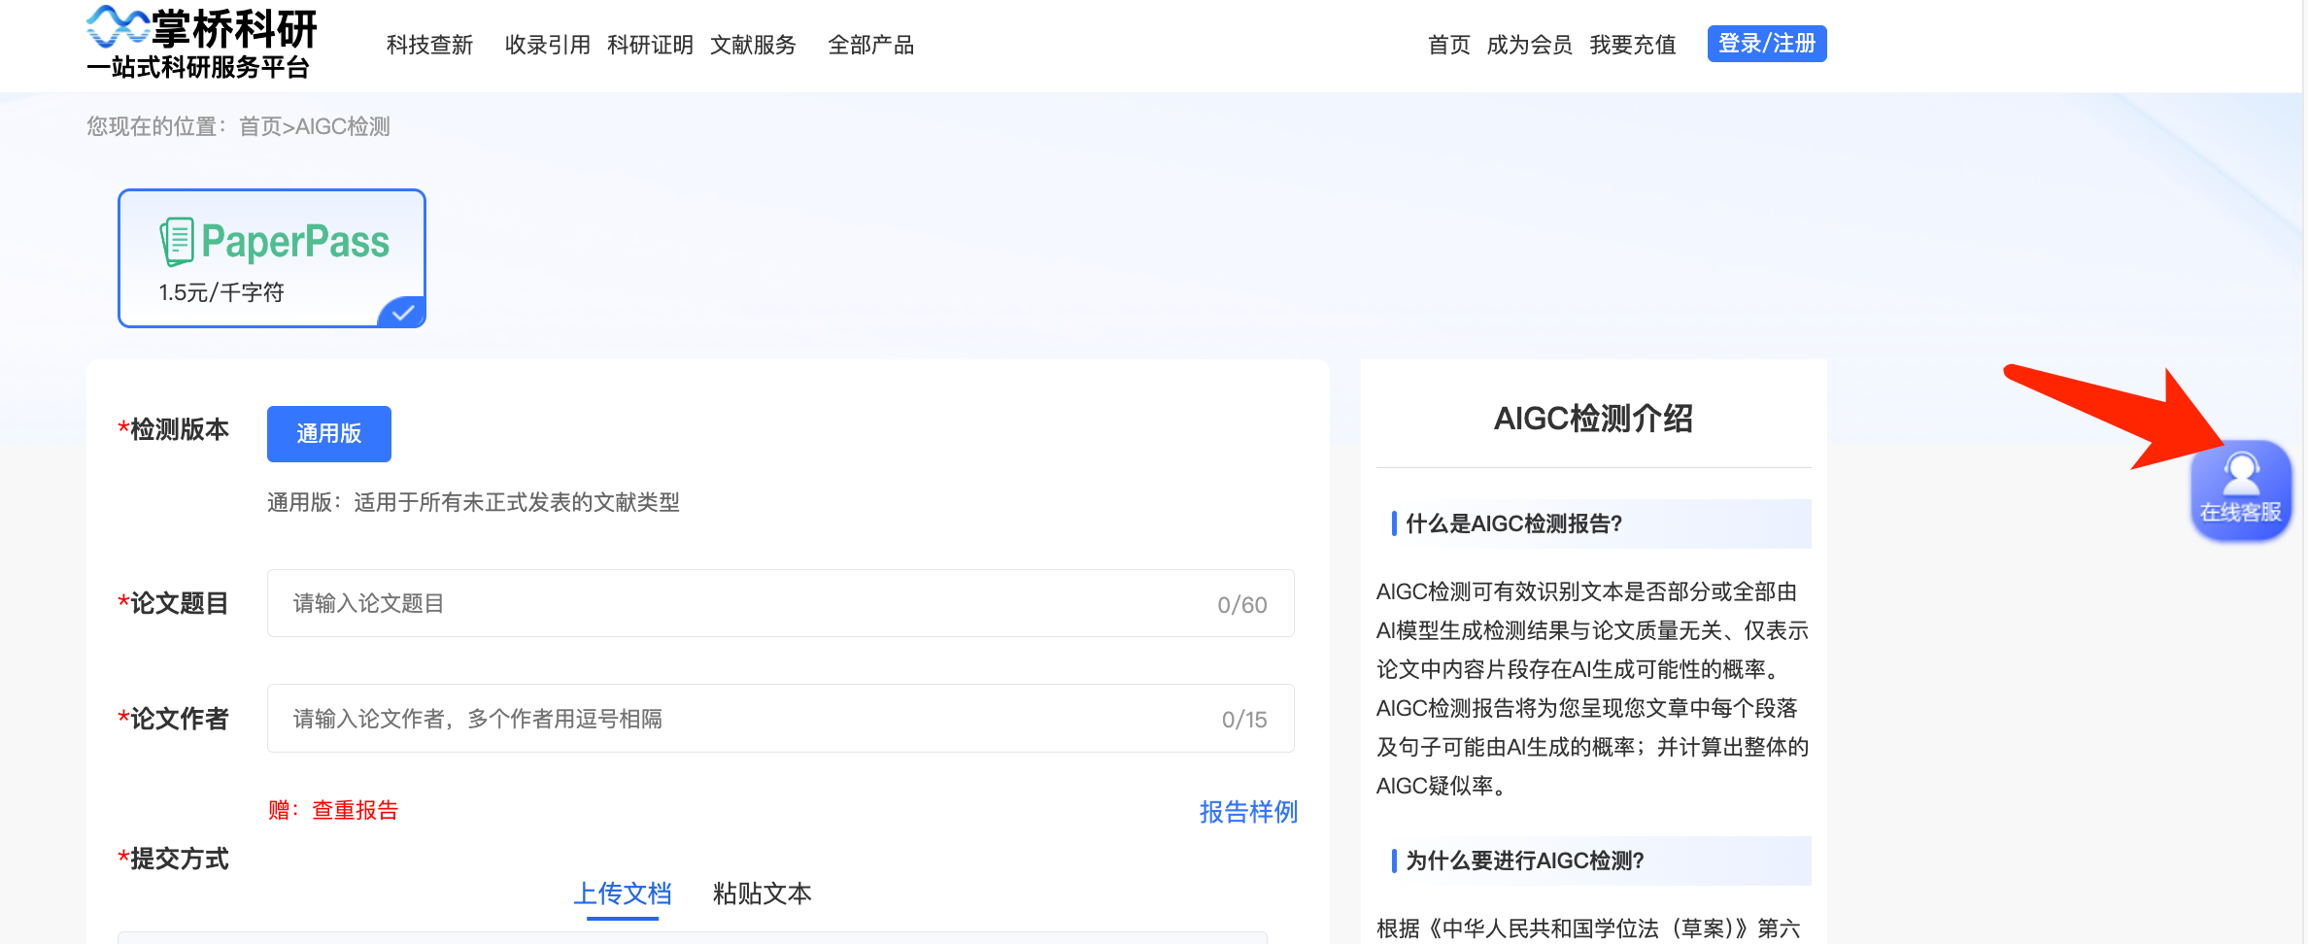Select the PaperPass 1.5元/千字符 service card
This screenshot has height=944, width=2308.
(x=271, y=257)
